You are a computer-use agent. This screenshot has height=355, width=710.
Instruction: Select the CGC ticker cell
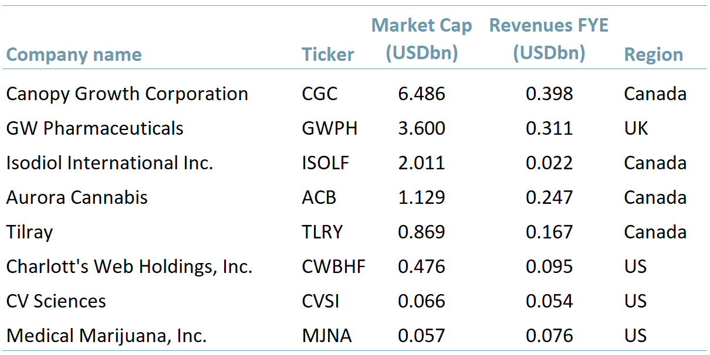(320, 94)
